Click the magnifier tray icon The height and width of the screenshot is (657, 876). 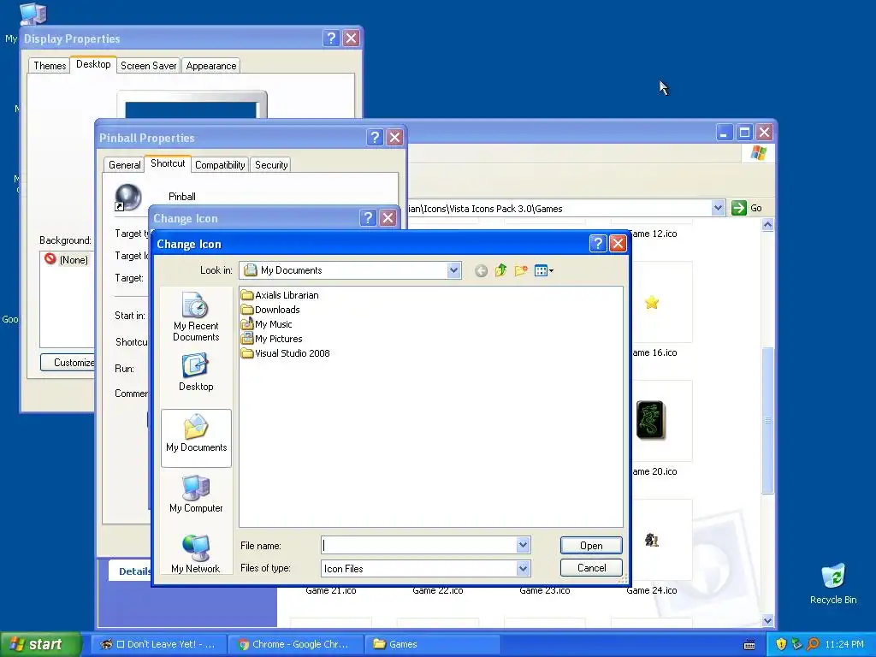[814, 644]
